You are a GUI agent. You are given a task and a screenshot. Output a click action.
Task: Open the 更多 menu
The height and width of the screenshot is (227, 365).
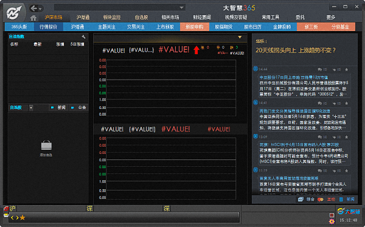click(330, 17)
